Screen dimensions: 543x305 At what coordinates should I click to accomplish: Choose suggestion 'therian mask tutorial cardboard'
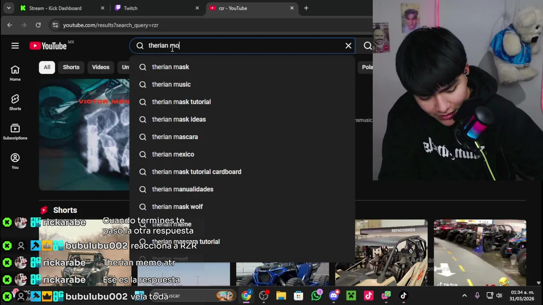coord(242,172)
